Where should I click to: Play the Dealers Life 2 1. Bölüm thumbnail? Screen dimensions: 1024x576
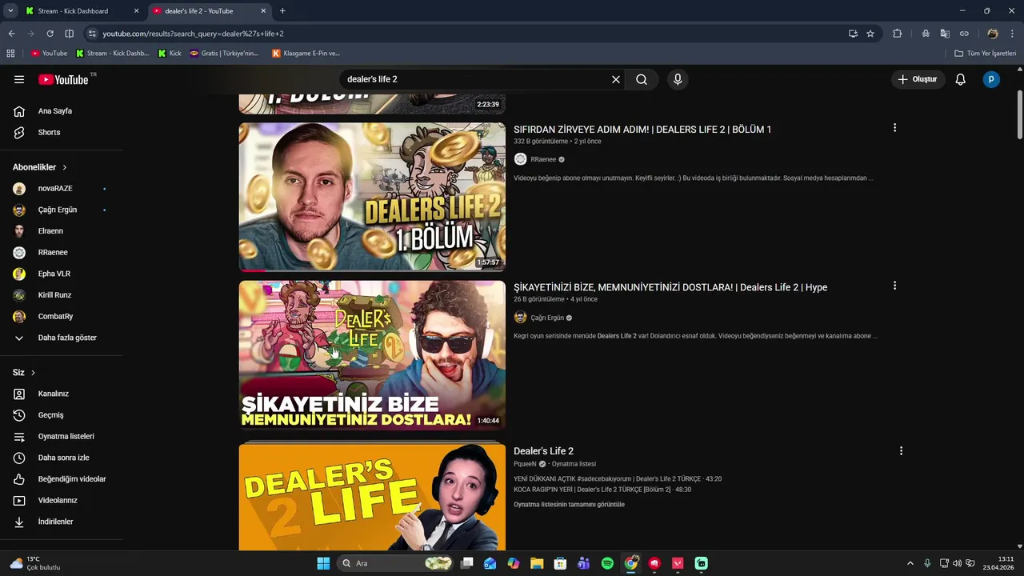point(372,197)
